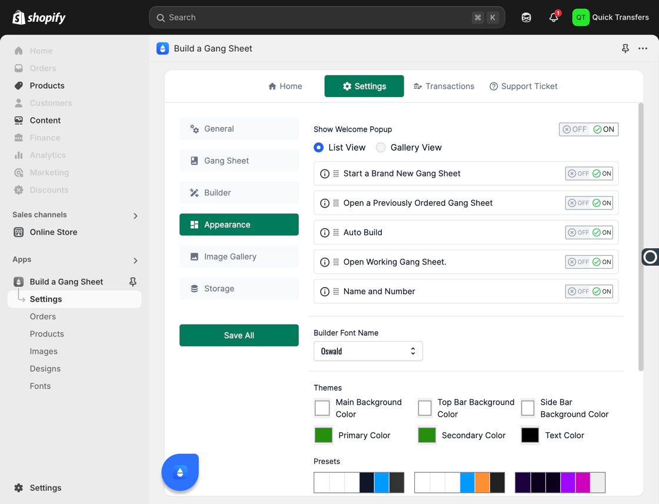Switch to the Home tab in the app

285,86
